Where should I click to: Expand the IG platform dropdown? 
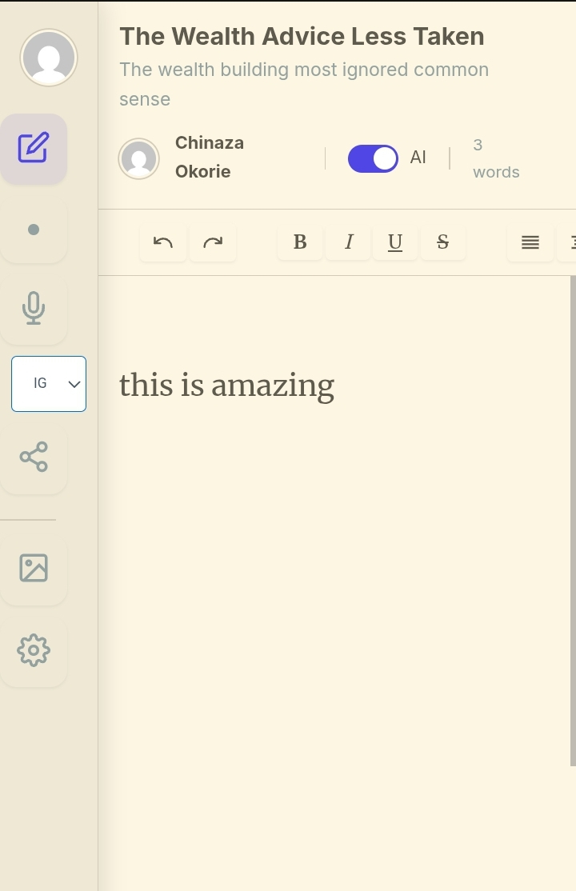49,384
